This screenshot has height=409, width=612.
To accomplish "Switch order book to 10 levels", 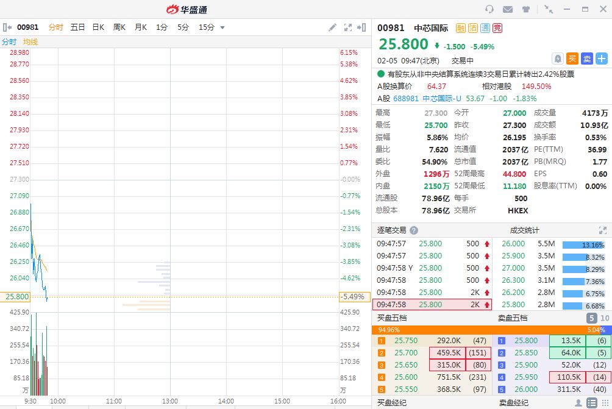I will pyautogui.click(x=604, y=318).
